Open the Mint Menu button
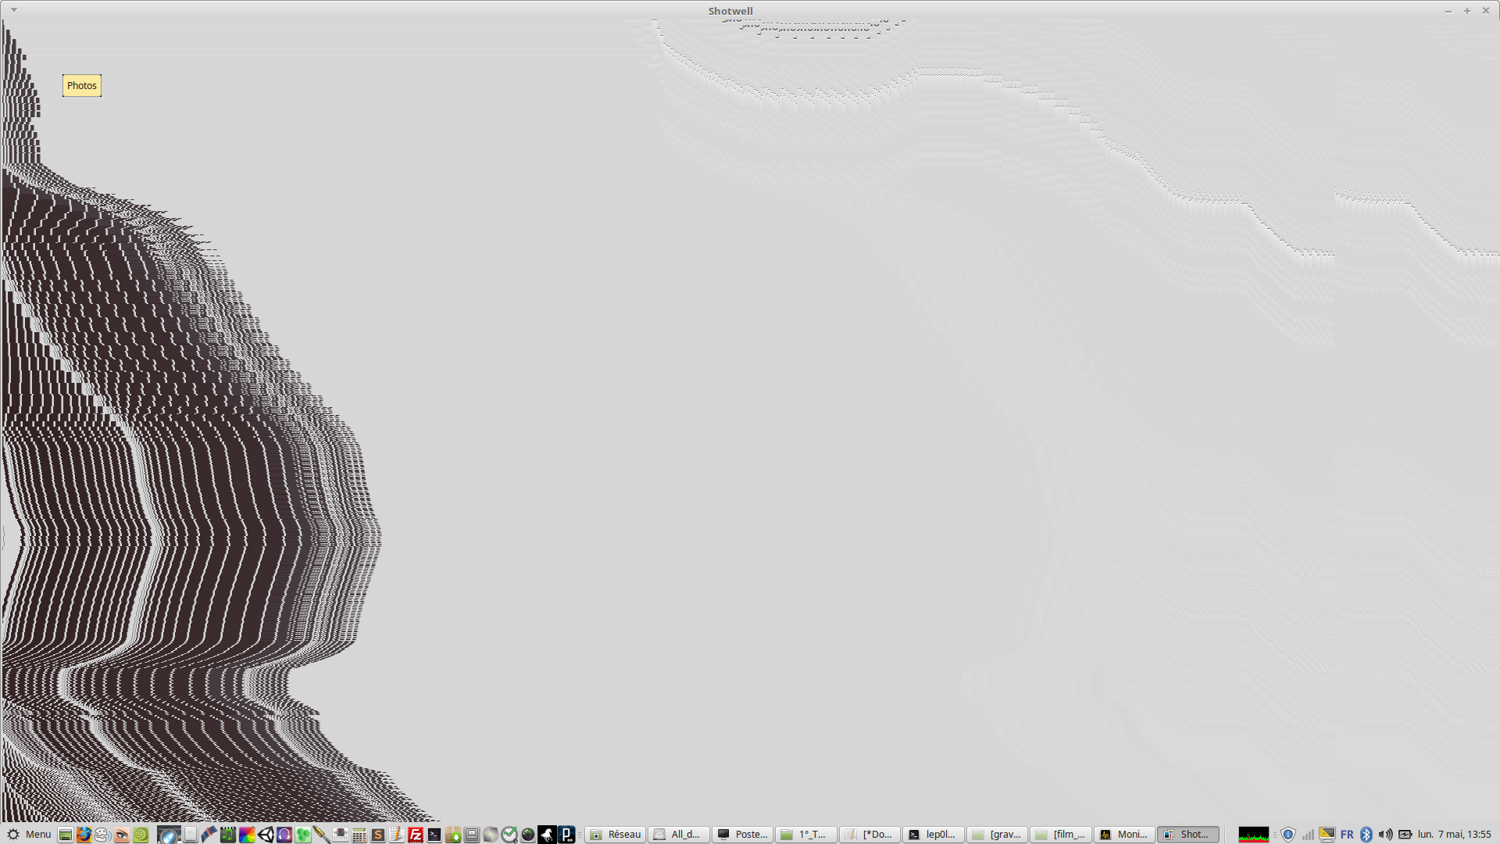1500x844 pixels. point(28,835)
